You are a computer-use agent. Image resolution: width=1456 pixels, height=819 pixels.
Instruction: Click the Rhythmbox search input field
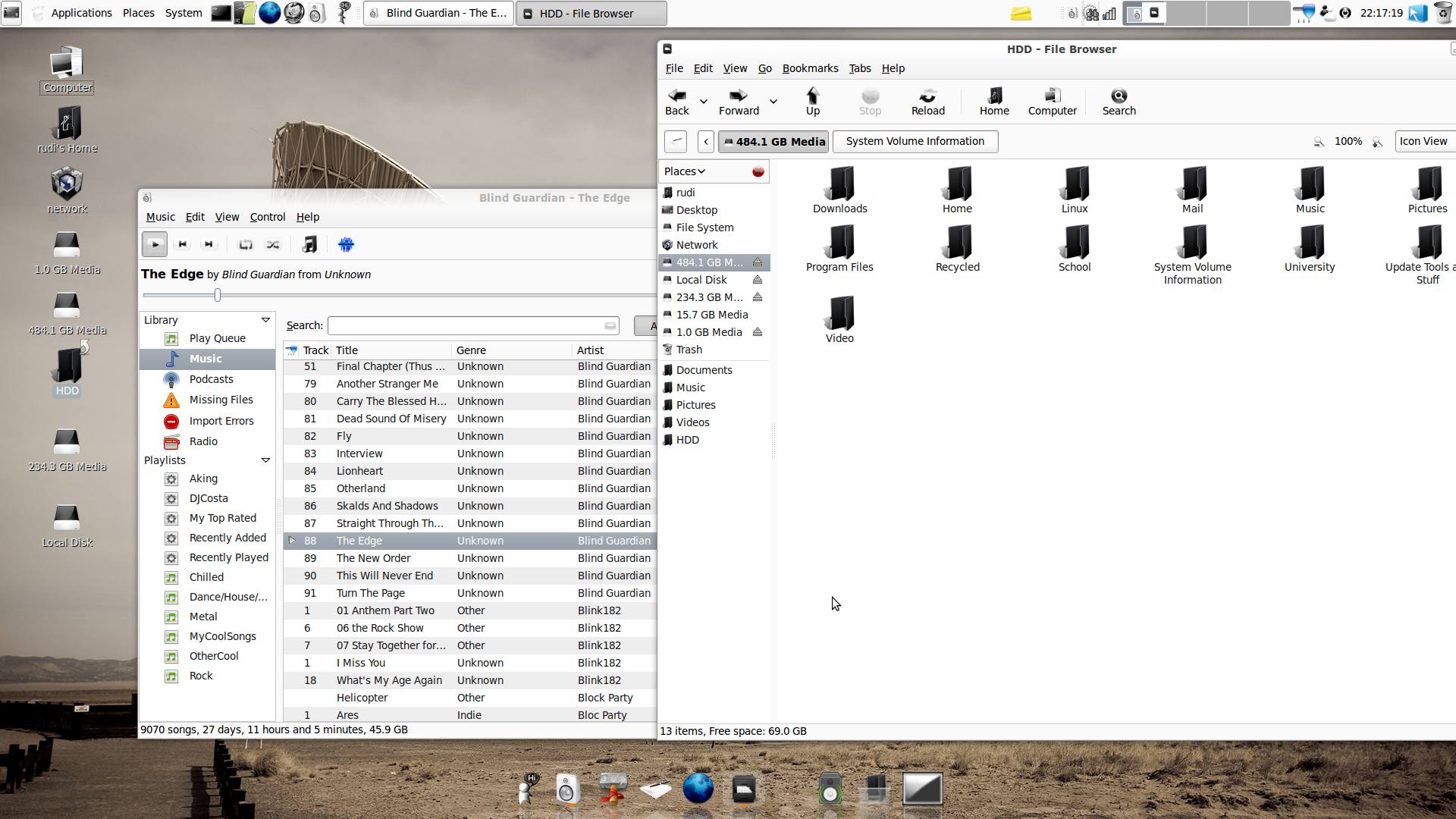466,326
